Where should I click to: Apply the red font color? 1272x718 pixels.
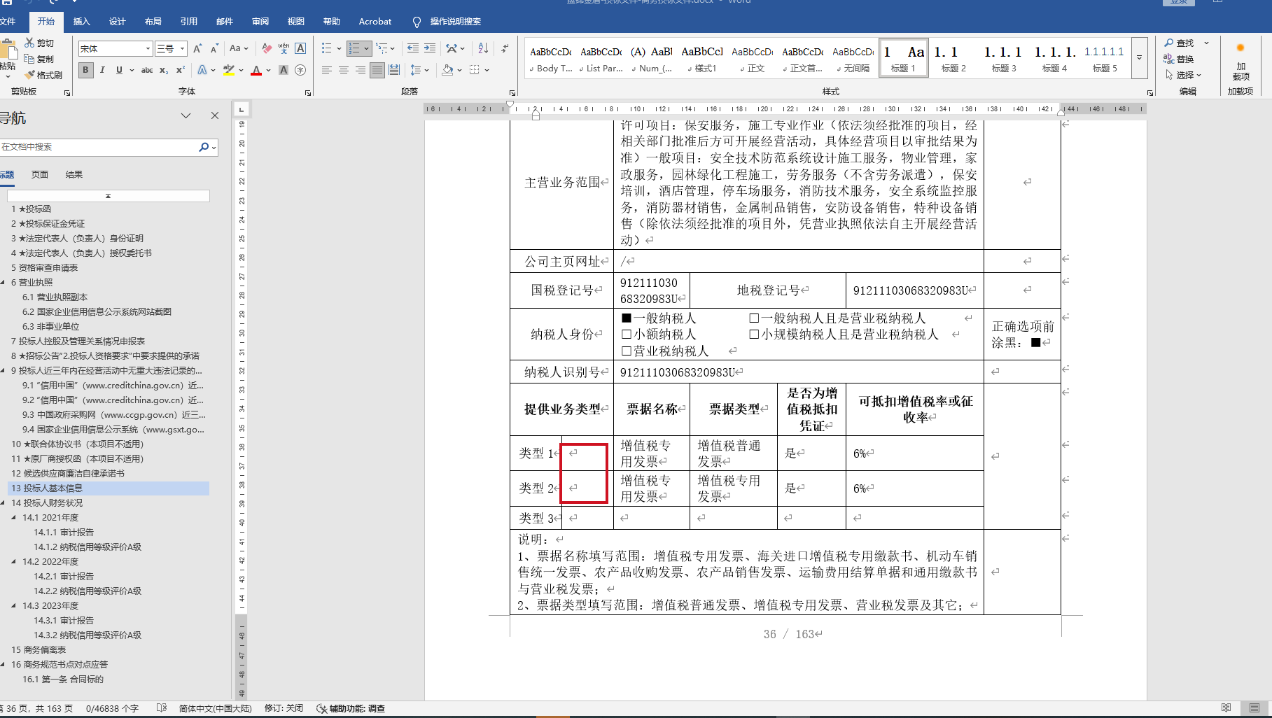tap(256, 70)
